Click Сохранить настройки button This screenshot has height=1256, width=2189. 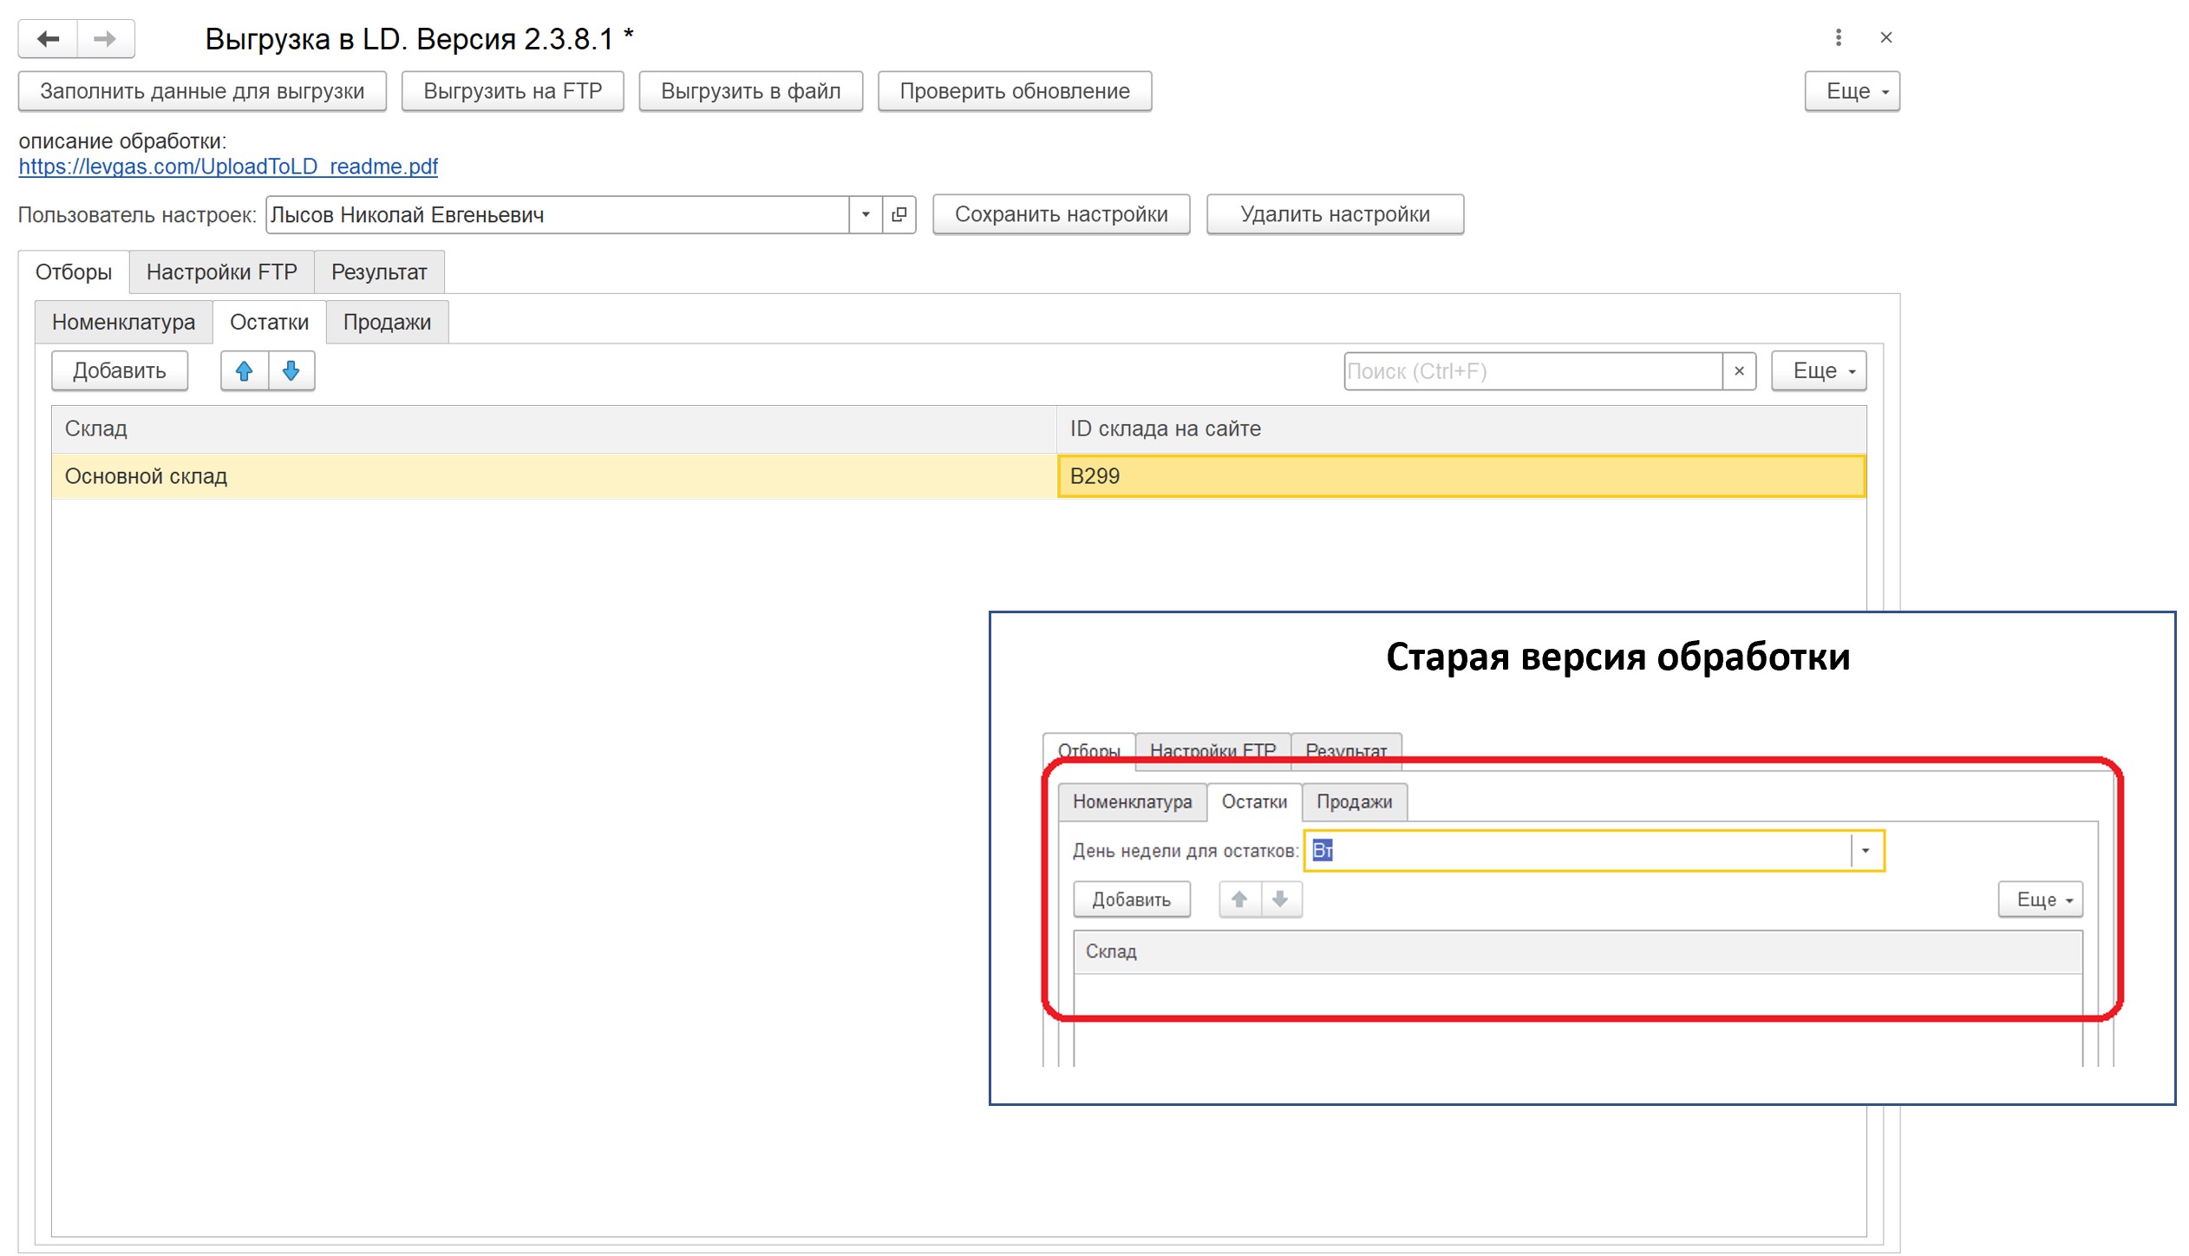point(1062,214)
